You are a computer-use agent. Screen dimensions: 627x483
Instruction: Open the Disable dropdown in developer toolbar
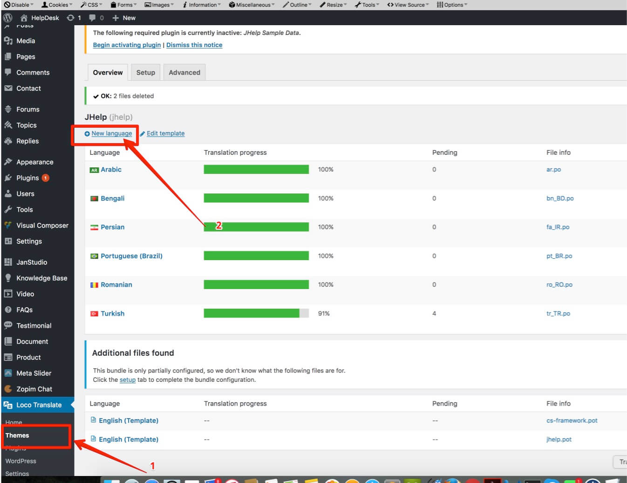(19, 5)
